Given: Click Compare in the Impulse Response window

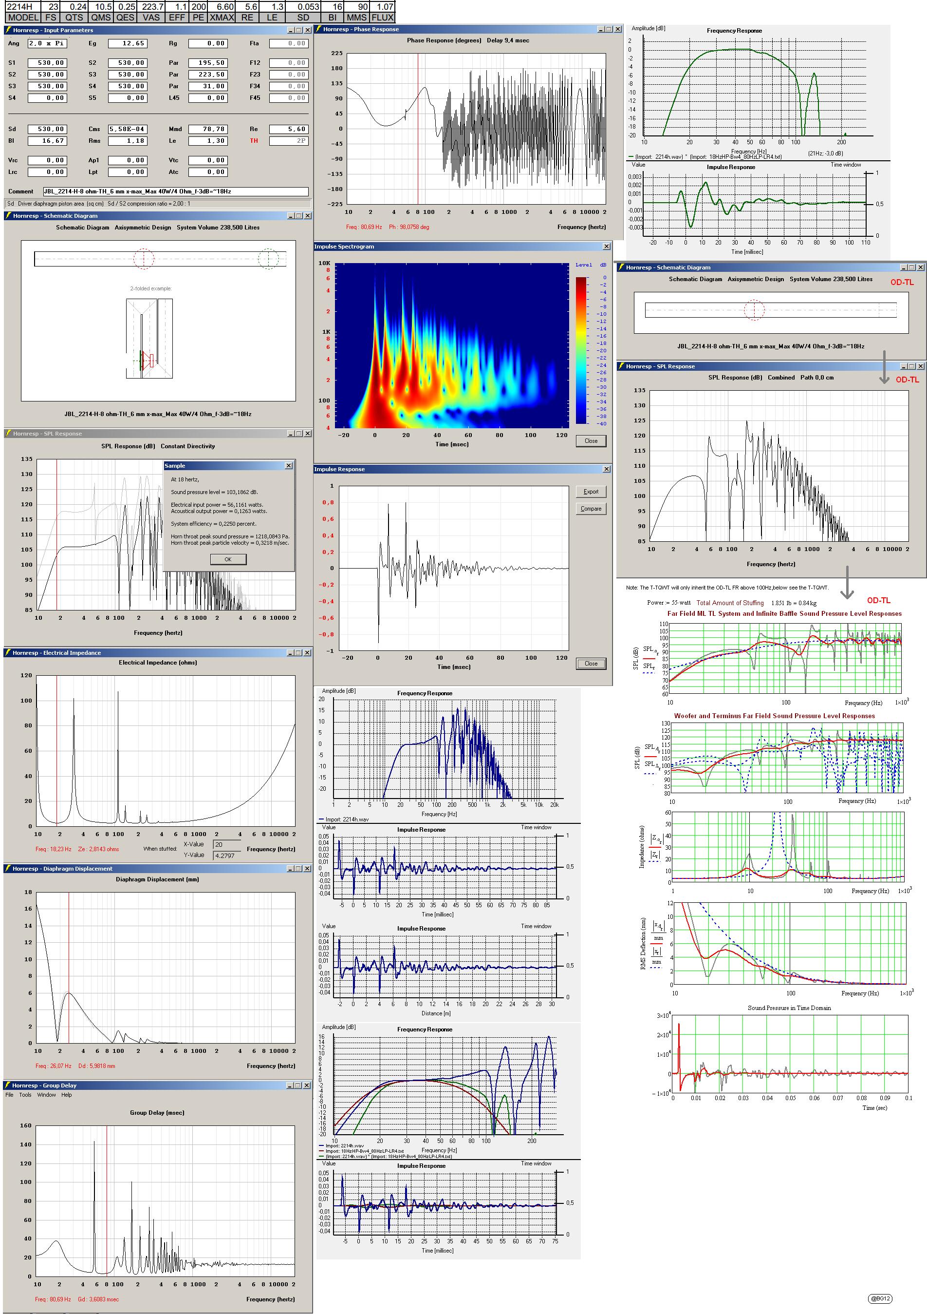Looking at the screenshot, I should pos(591,508).
